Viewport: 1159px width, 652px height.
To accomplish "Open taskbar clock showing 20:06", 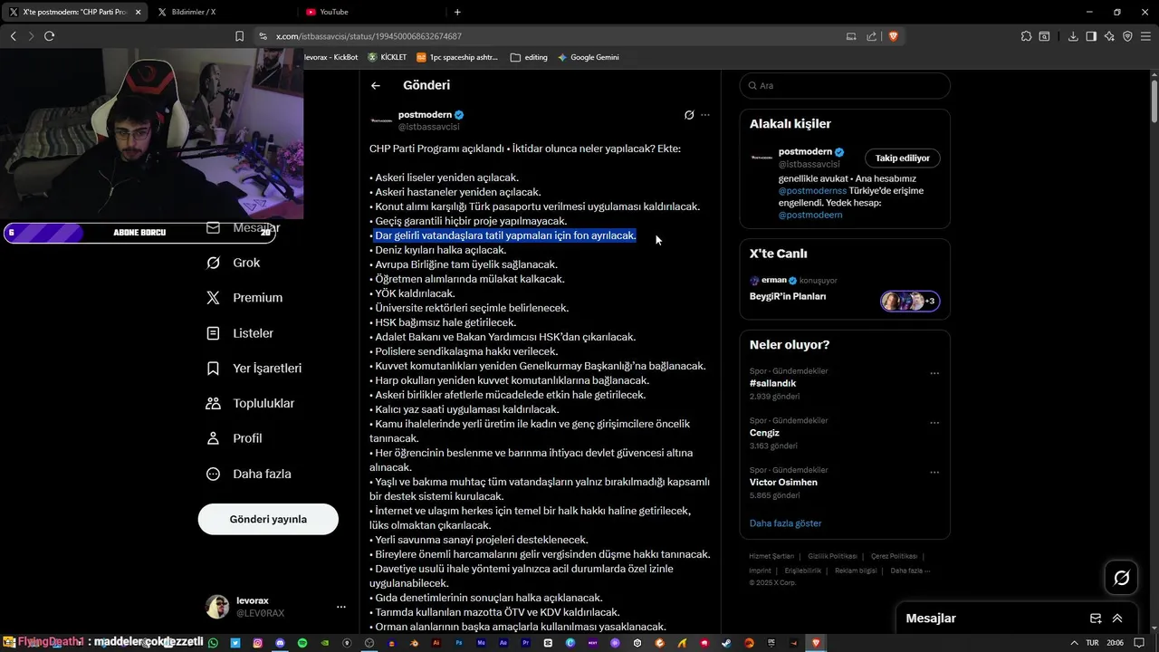I will 1116,643.
